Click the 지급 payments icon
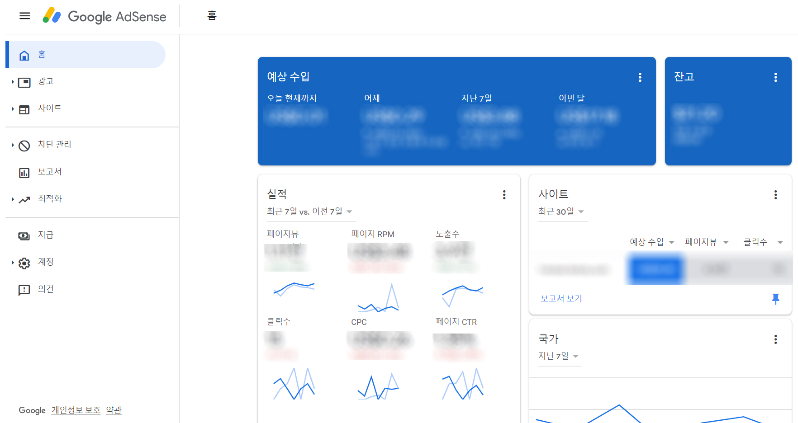798x423 pixels. click(x=24, y=236)
